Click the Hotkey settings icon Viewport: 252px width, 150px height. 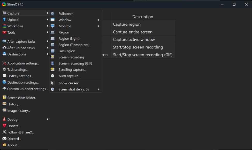(x=4, y=76)
